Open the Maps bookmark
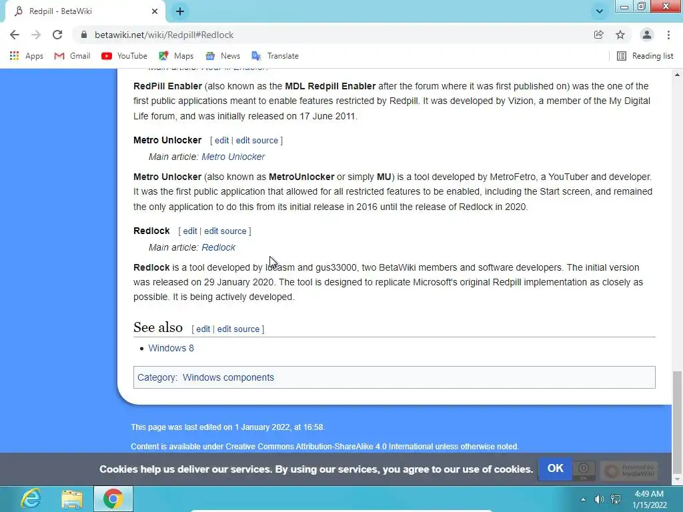Screen dimensions: 683x512 click(x=176, y=56)
